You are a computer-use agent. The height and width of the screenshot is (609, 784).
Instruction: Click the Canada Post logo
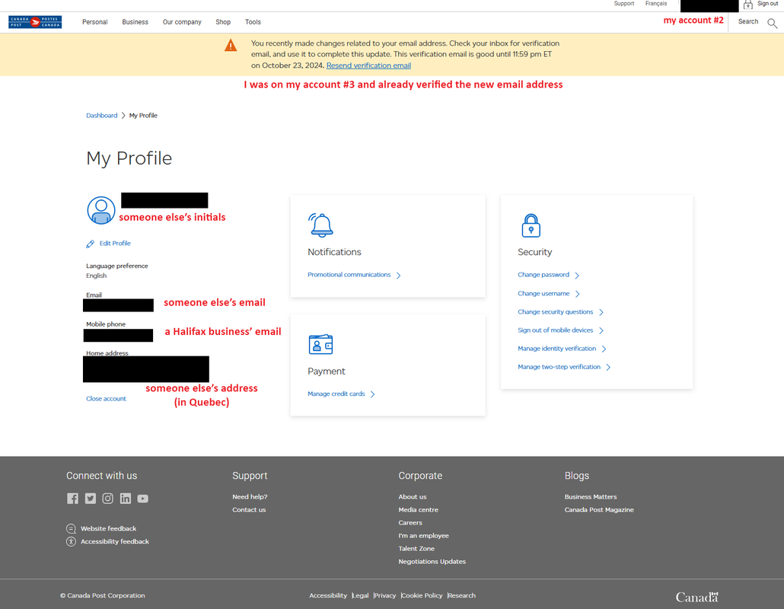click(35, 22)
